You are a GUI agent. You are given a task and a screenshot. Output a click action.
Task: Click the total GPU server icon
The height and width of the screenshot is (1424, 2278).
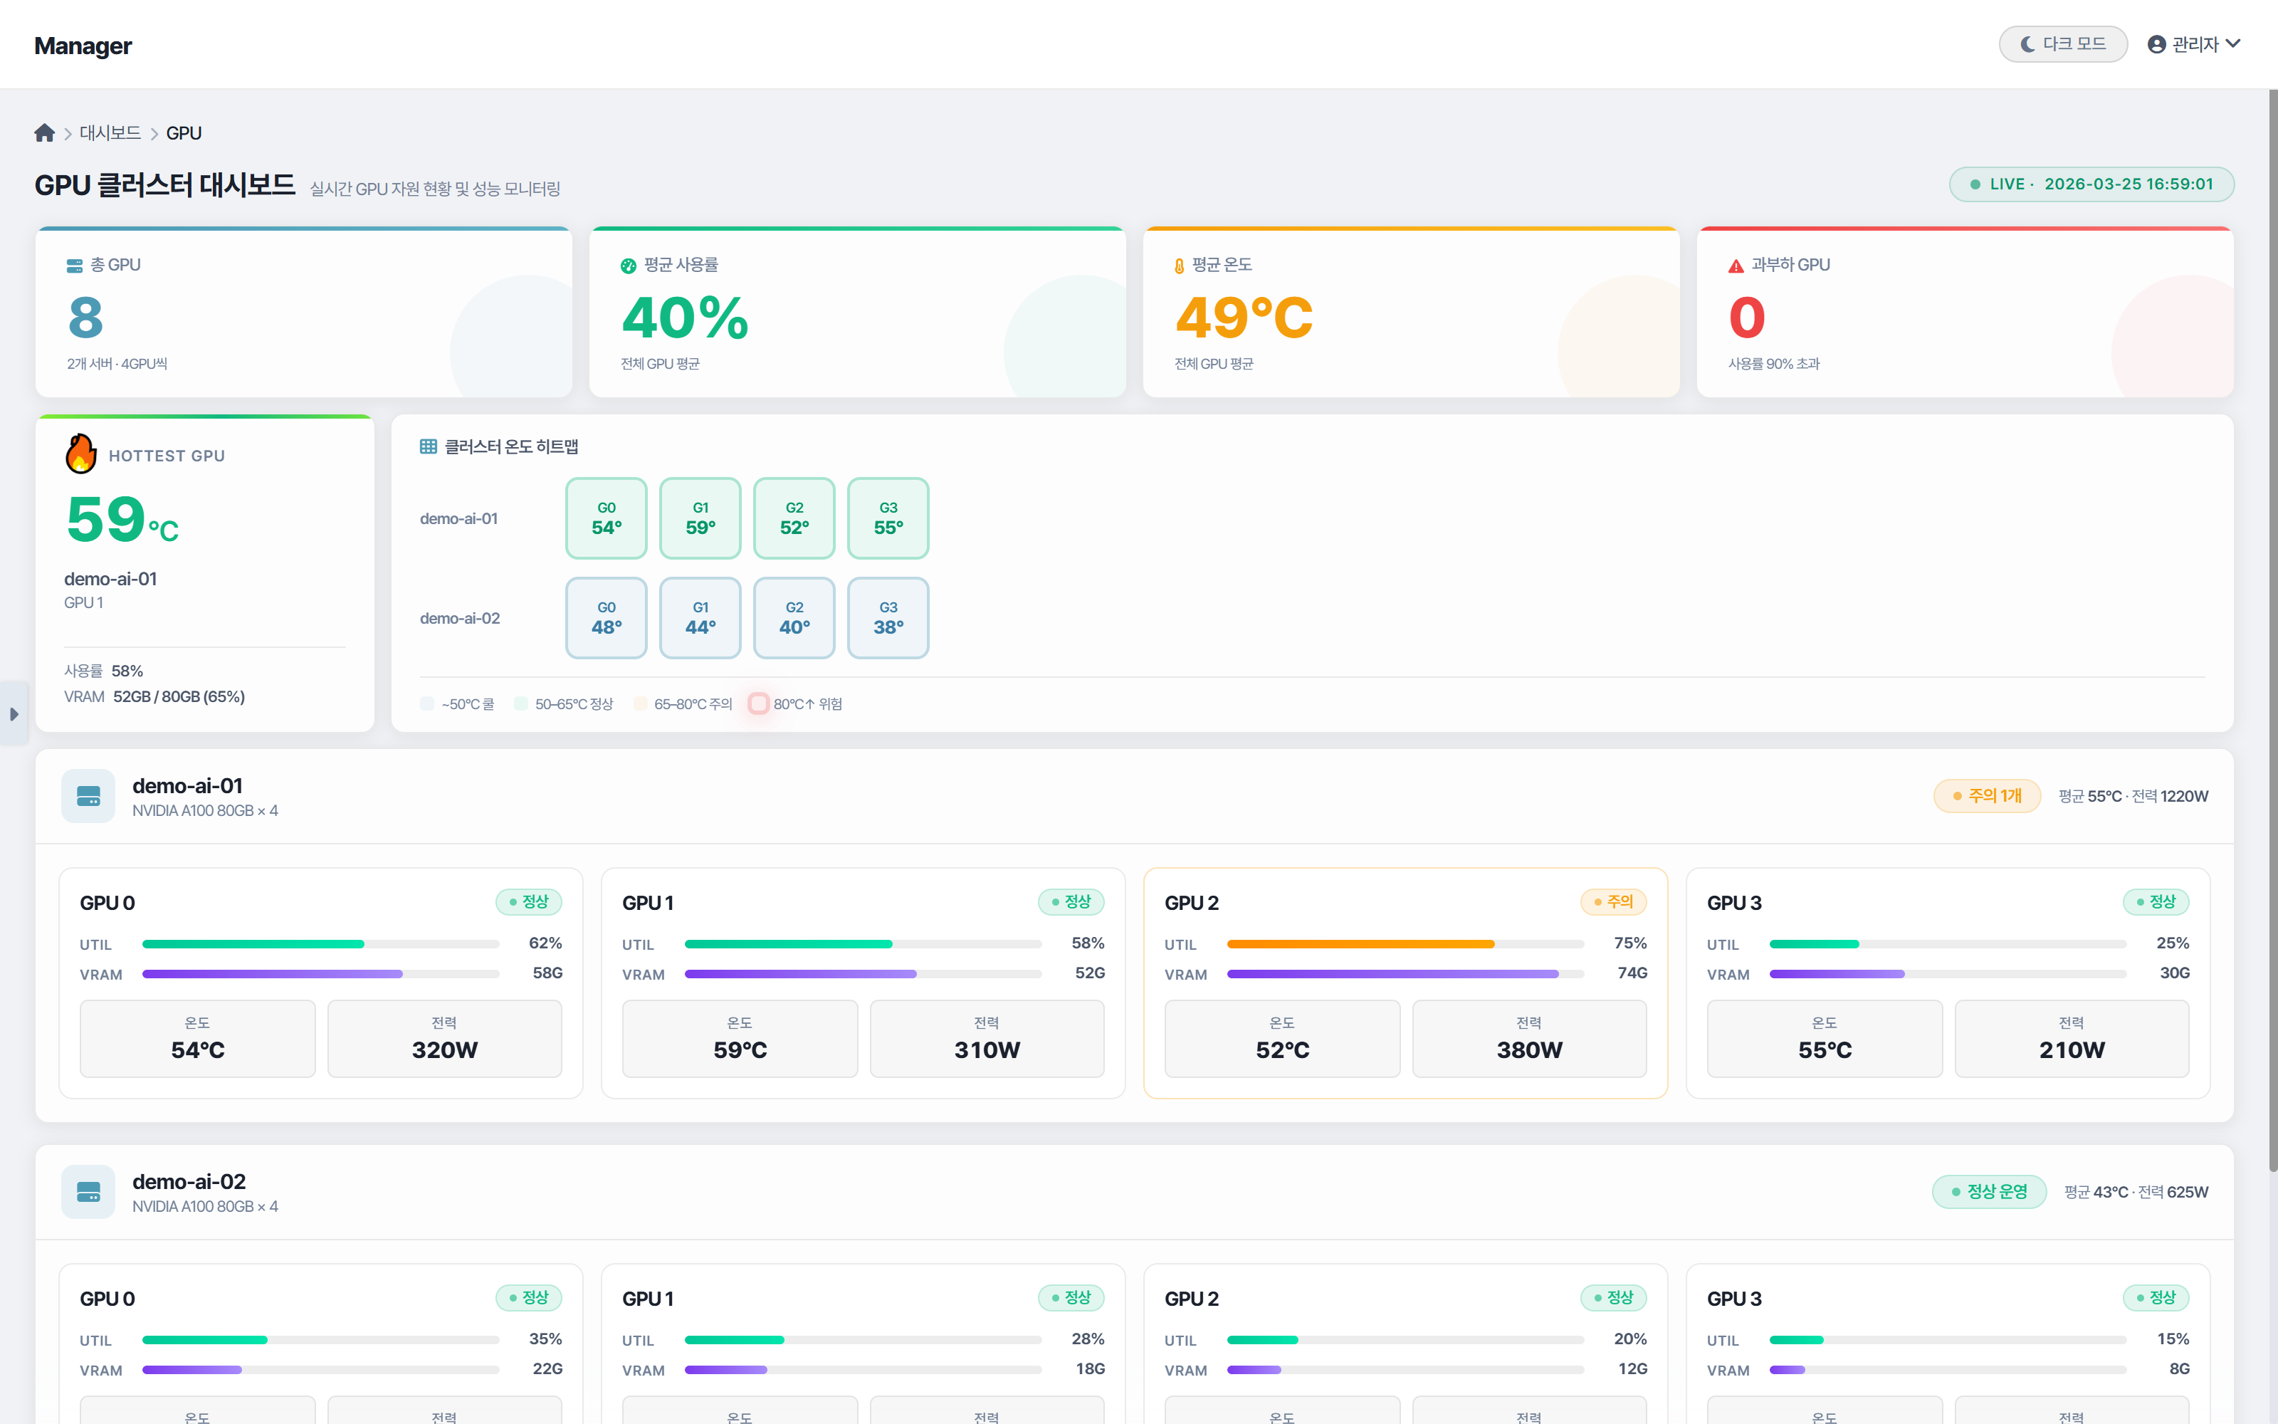pyautogui.click(x=74, y=266)
